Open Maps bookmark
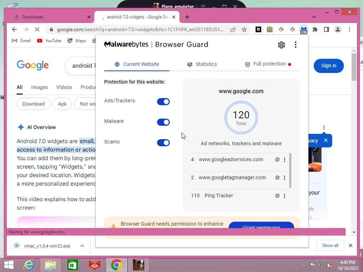 pyautogui.click(x=77, y=41)
